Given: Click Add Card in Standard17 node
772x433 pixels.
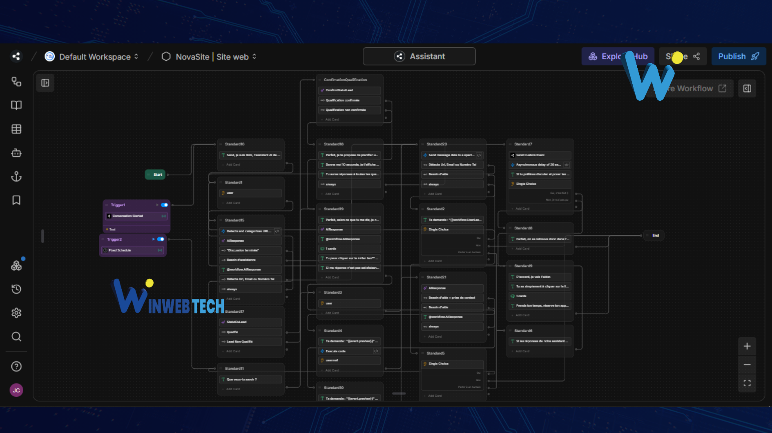Looking at the screenshot, I should click(x=233, y=351).
